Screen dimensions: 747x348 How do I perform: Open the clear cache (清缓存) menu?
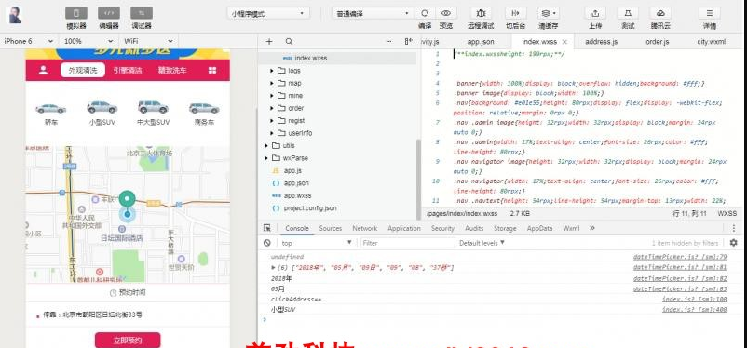coord(549,13)
